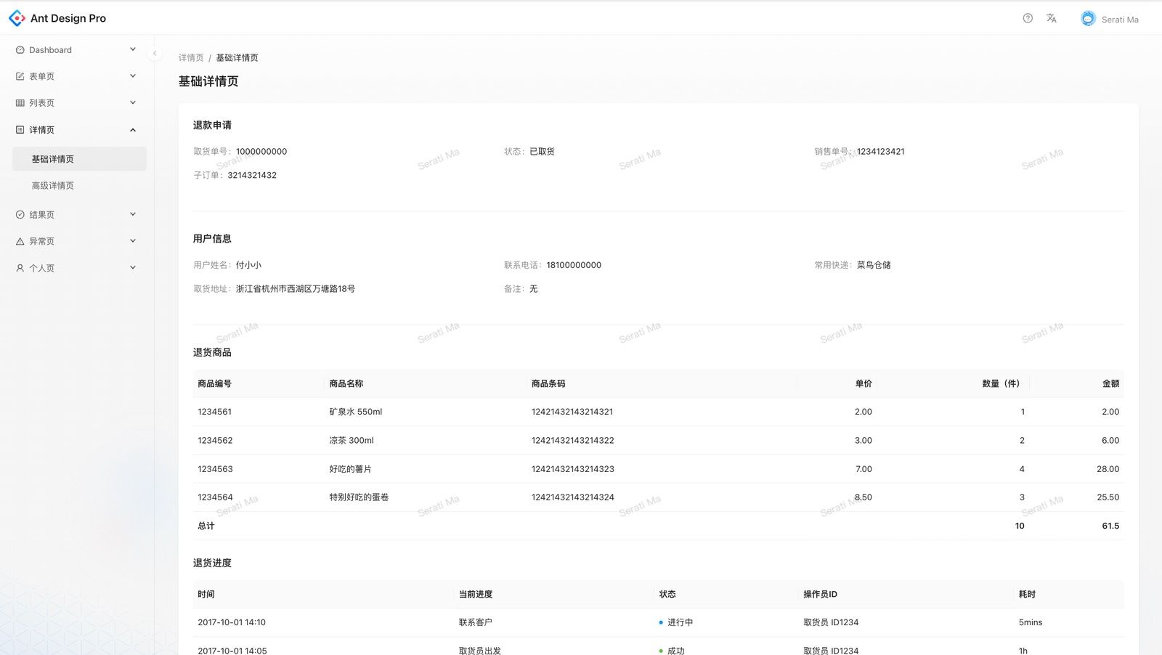
Task: Expand the 结果页 menu chevron
Action: click(133, 214)
